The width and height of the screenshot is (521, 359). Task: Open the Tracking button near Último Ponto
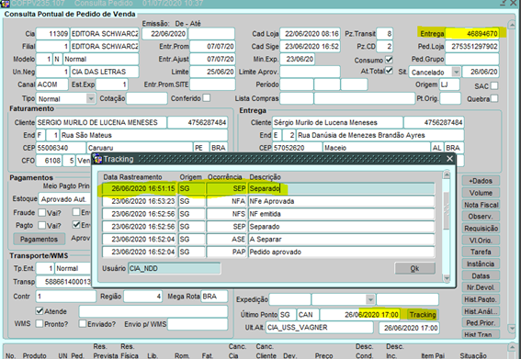tap(423, 315)
